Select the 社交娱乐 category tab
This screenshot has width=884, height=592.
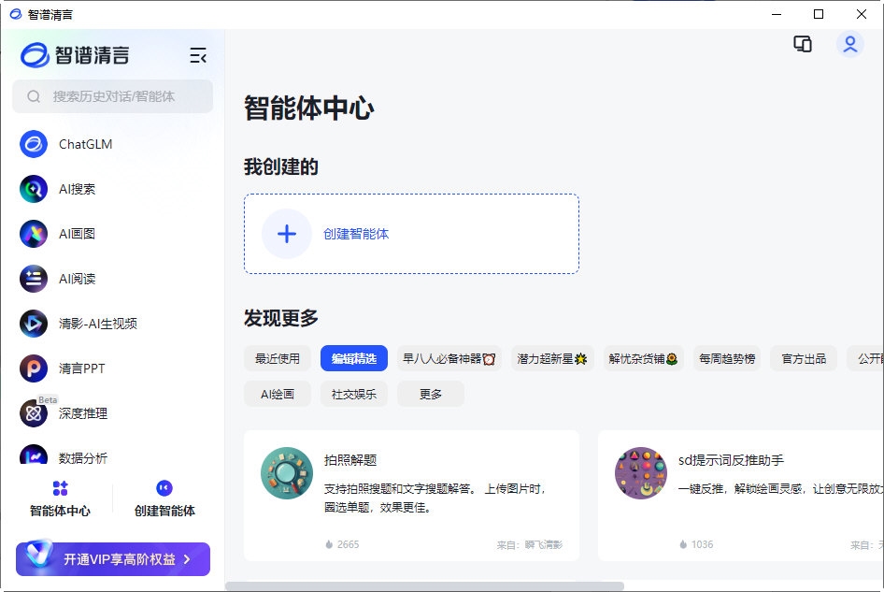tap(354, 394)
